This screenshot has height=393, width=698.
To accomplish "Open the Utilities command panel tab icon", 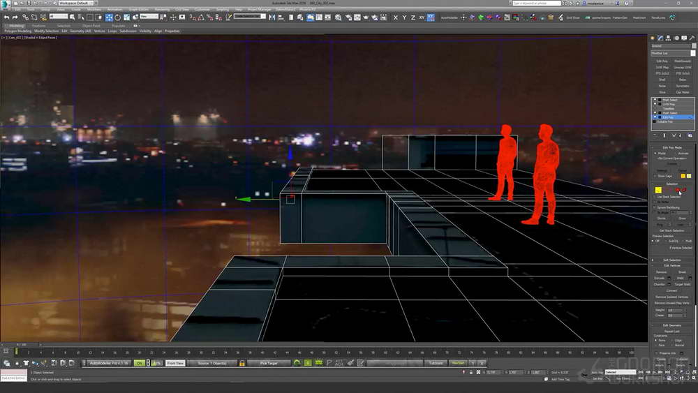I will (692, 38).
